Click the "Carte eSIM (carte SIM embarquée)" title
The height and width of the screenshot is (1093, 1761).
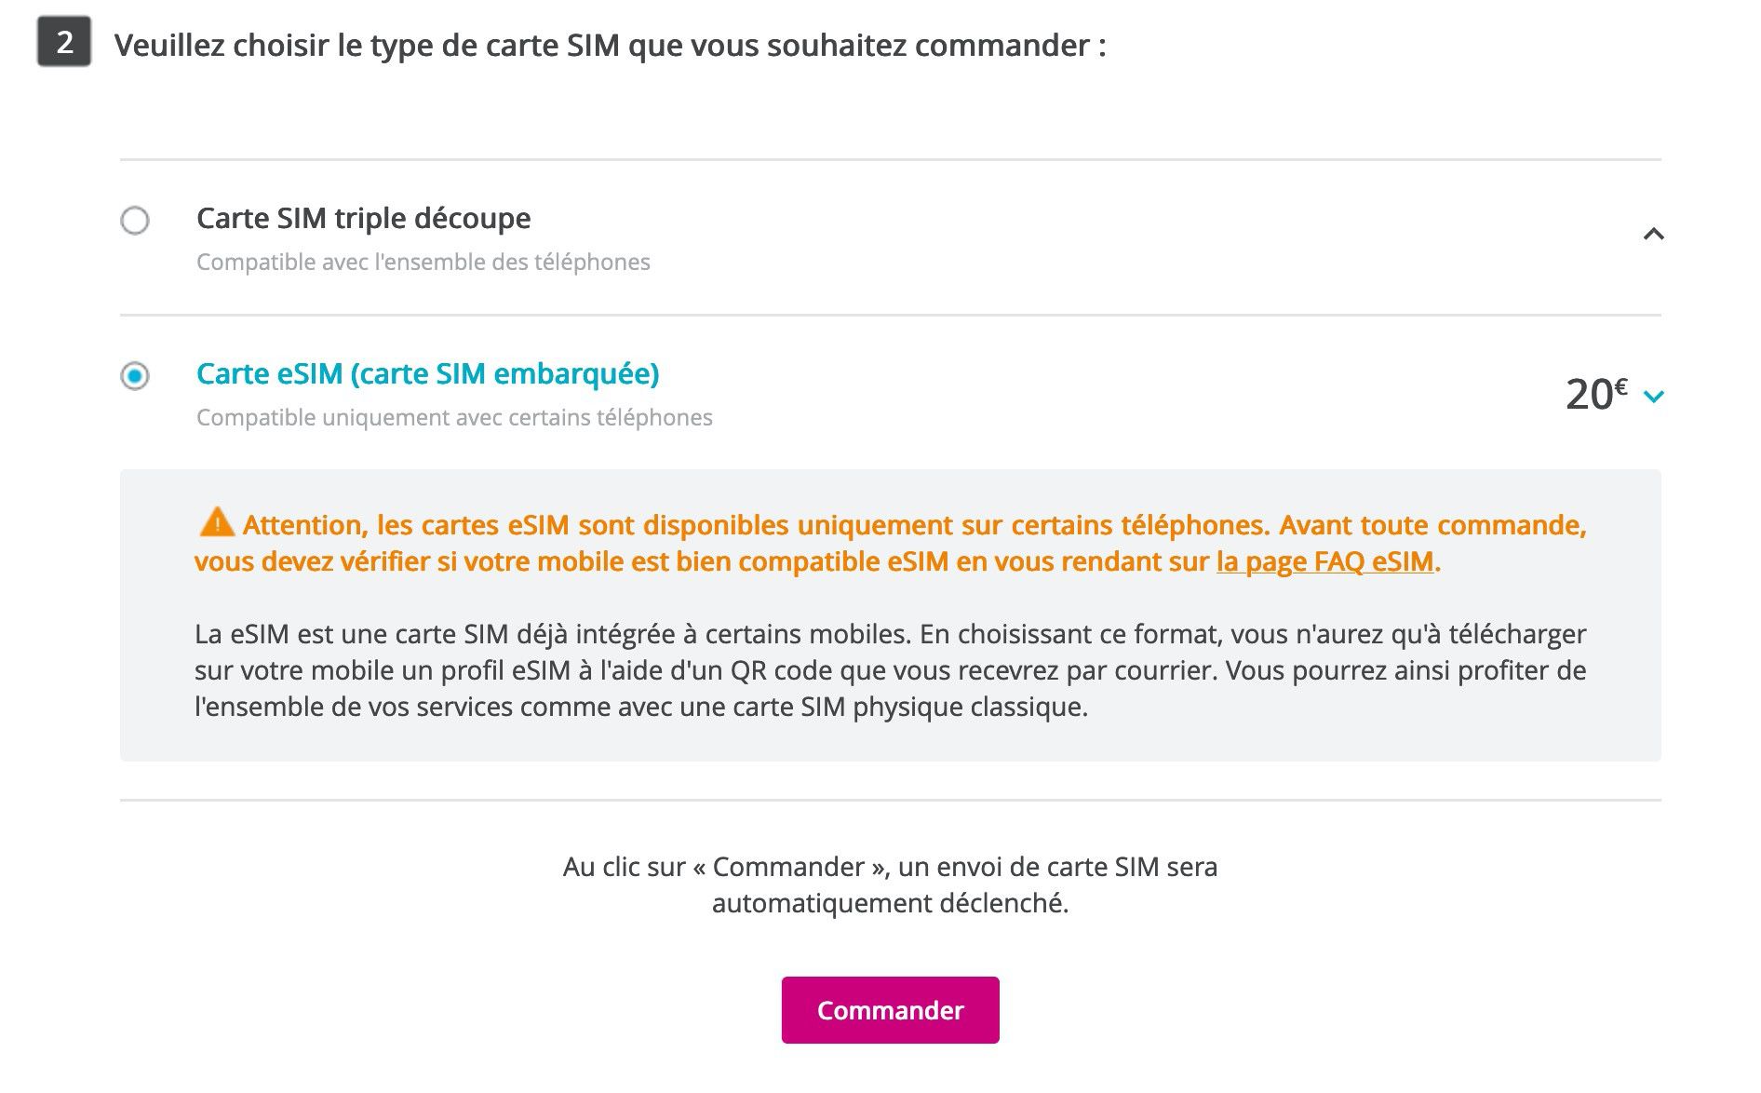tap(427, 374)
